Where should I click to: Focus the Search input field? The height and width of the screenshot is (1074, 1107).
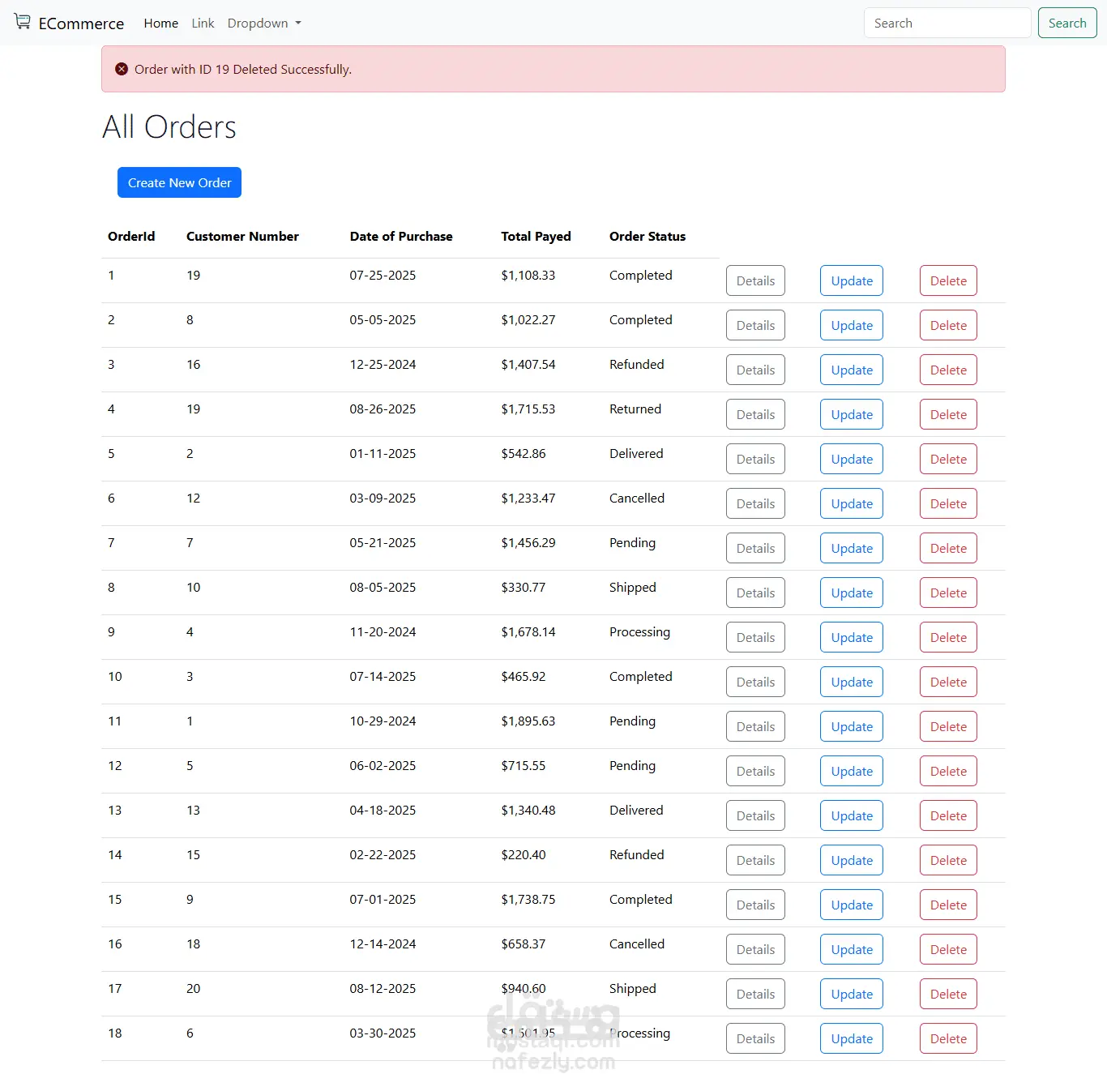947,23
